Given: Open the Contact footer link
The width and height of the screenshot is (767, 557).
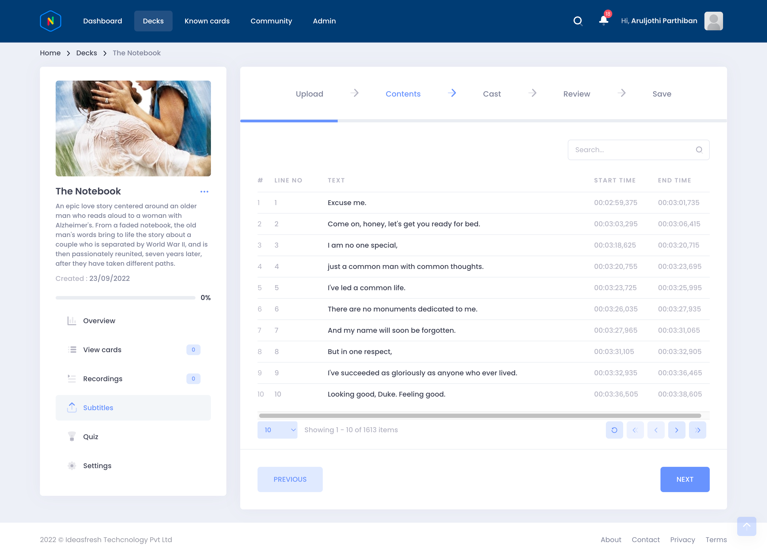Looking at the screenshot, I should coord(646,539).
